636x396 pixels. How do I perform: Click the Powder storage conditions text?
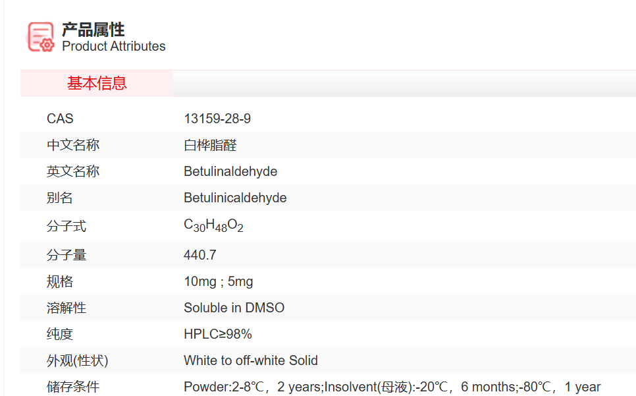[392, 387]
